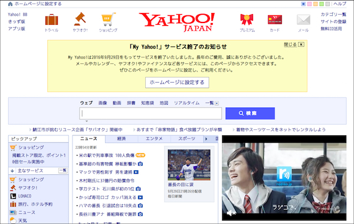Open the Mail envelope icon (メール)
This screenshot has height=224, width=354.
click(x=303, y=20)
